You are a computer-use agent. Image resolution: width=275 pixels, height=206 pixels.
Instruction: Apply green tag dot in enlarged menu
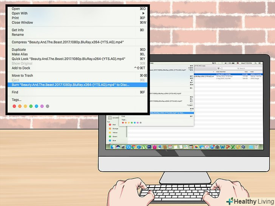31,106
